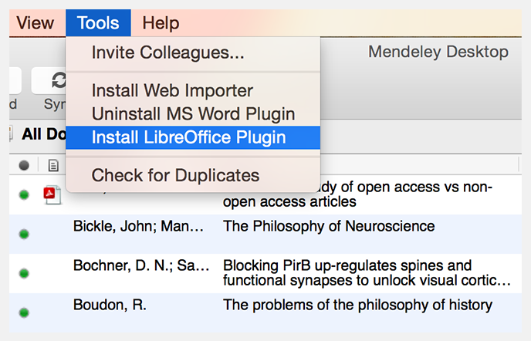Click the red PDF document icon
The width and height of the screenshot is (531, 341).
52,195
